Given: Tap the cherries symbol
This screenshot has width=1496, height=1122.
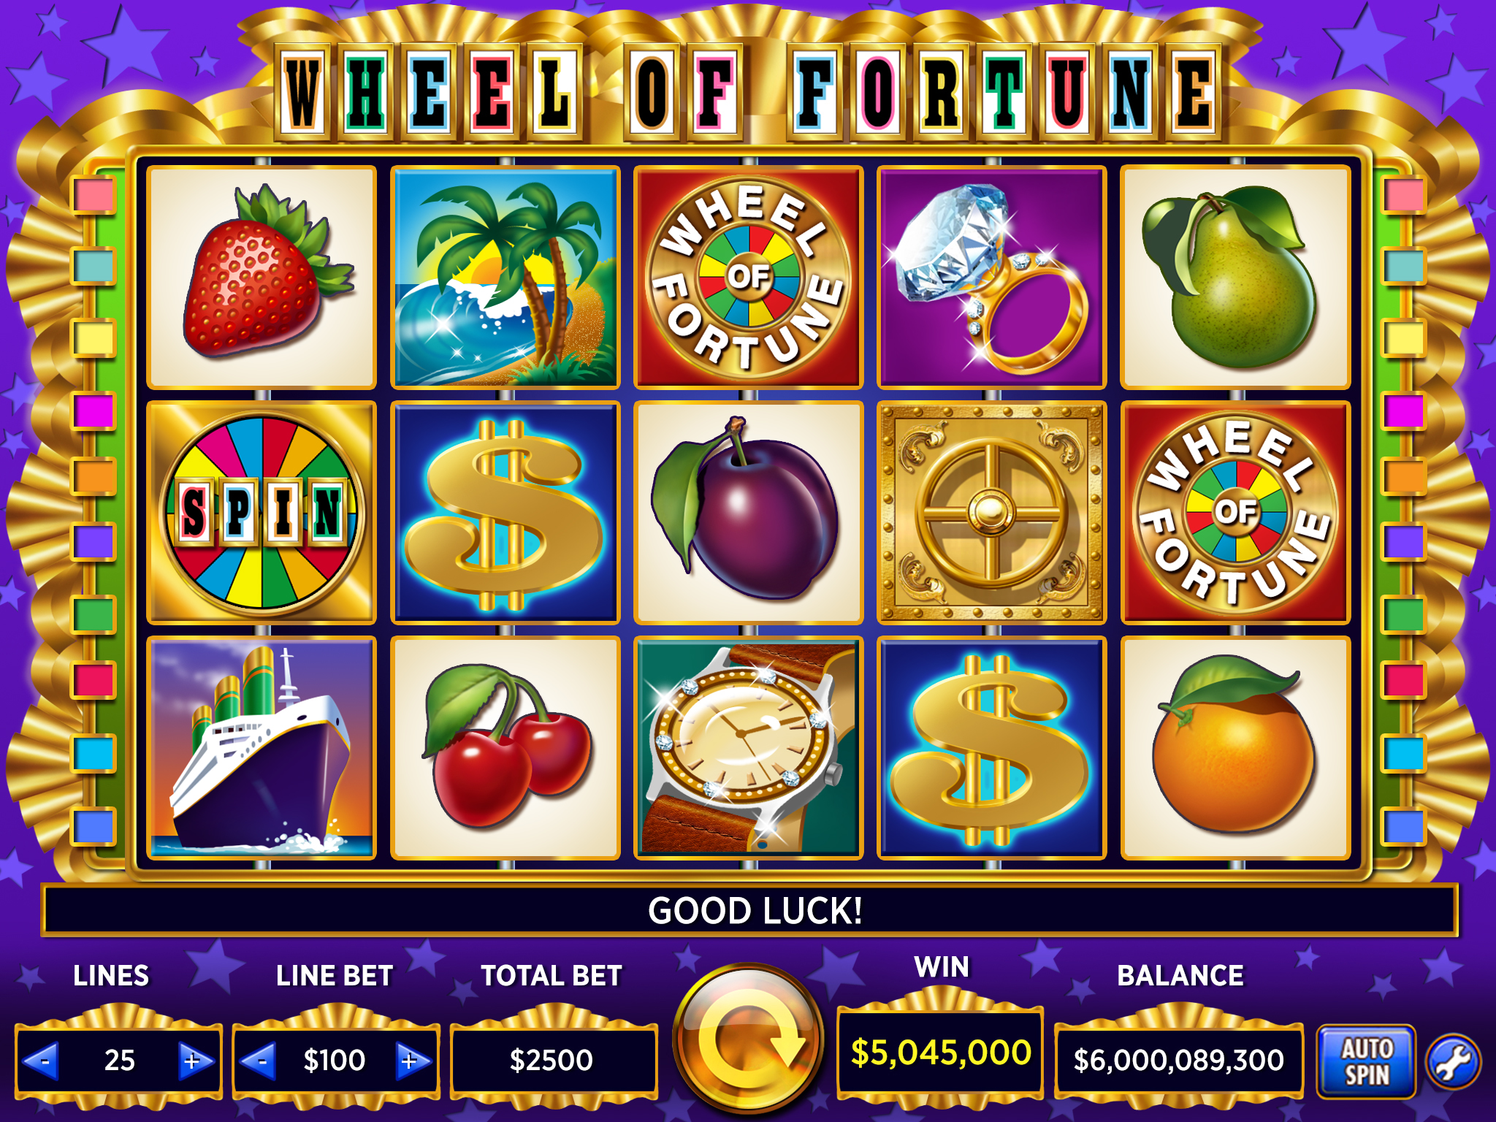Looking at the screenshot, I should 505,747.
